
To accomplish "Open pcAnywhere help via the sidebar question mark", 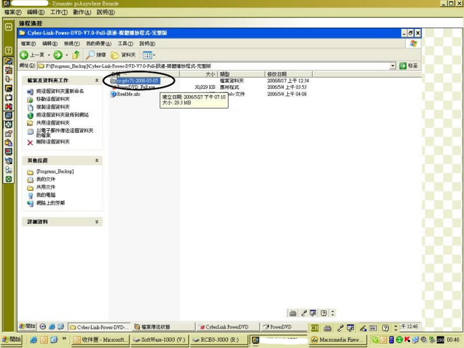I will [9, 50].
